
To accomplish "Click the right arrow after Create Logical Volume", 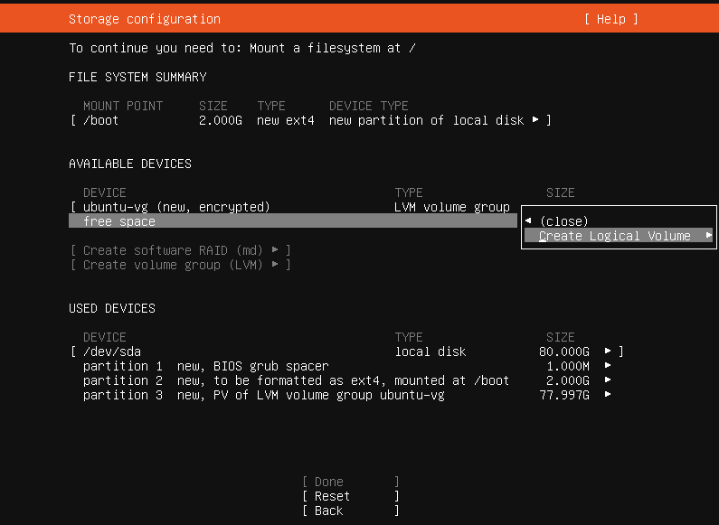I will click(x=709, y=236).
